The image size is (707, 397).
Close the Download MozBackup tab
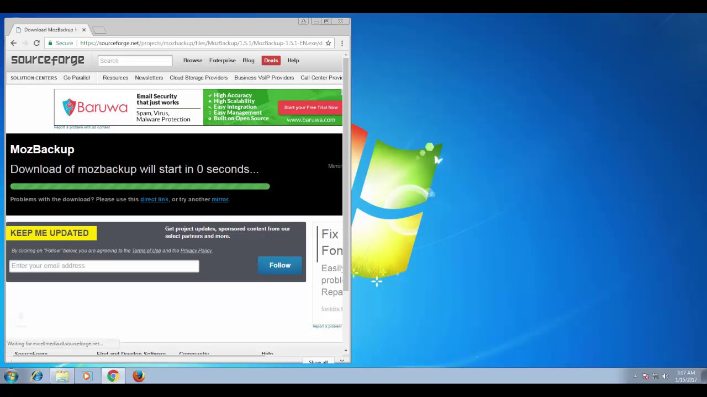[x=84, y=30]
